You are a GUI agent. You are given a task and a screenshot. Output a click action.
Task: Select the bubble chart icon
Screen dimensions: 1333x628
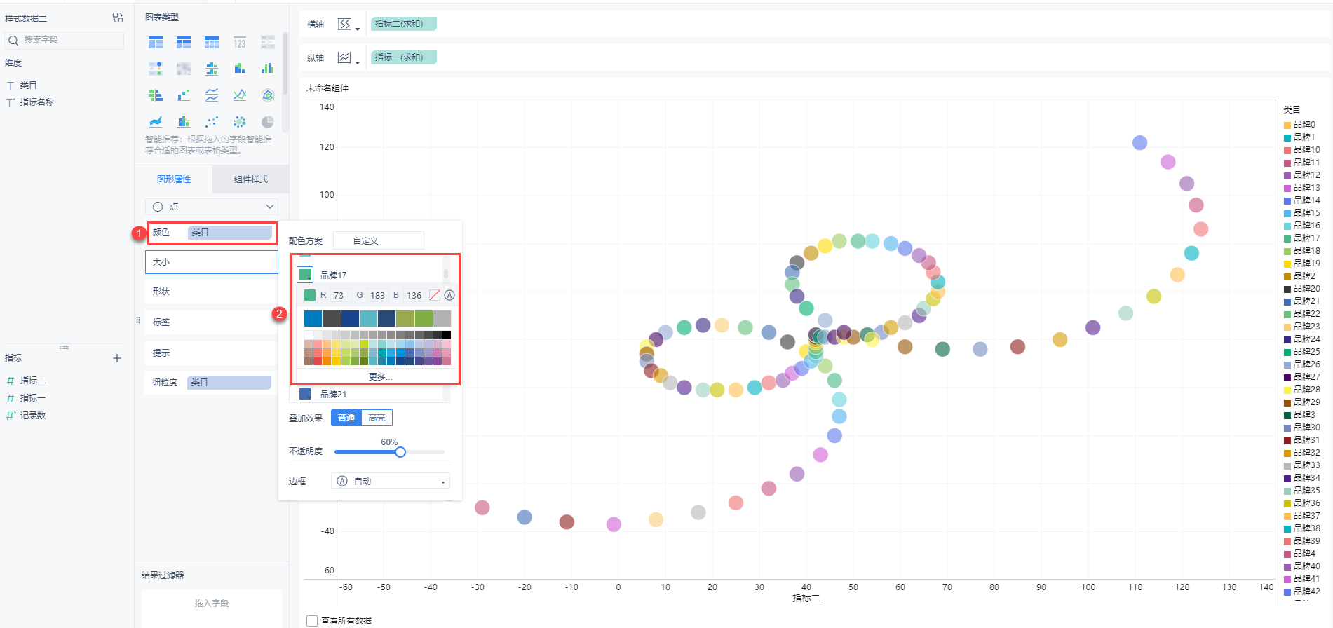click(x=240, y=121)
